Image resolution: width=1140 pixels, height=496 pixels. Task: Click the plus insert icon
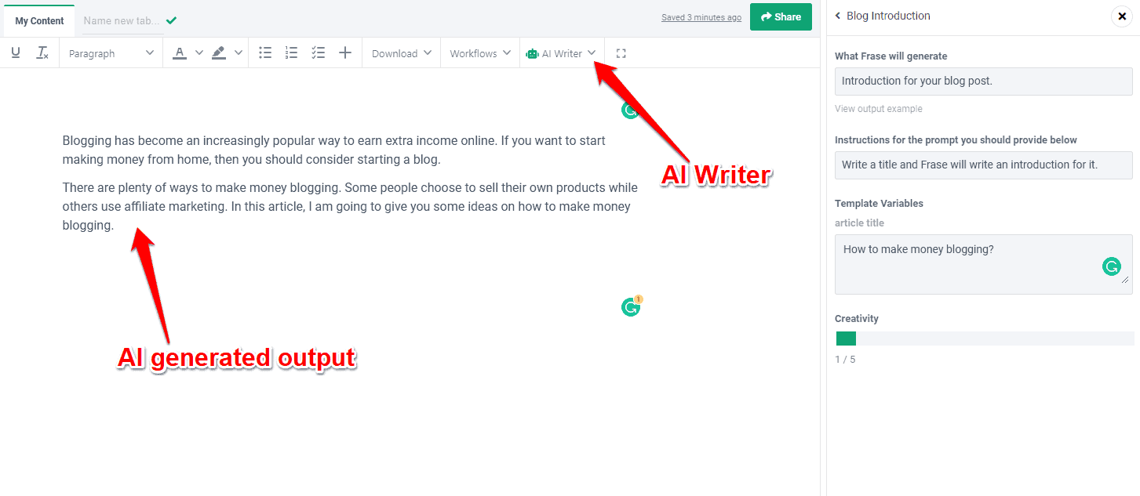click(x=344, y=53)
